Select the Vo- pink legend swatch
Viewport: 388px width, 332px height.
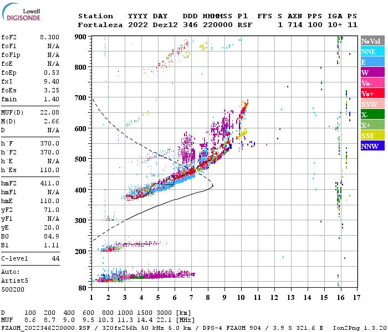coord(372,83)
